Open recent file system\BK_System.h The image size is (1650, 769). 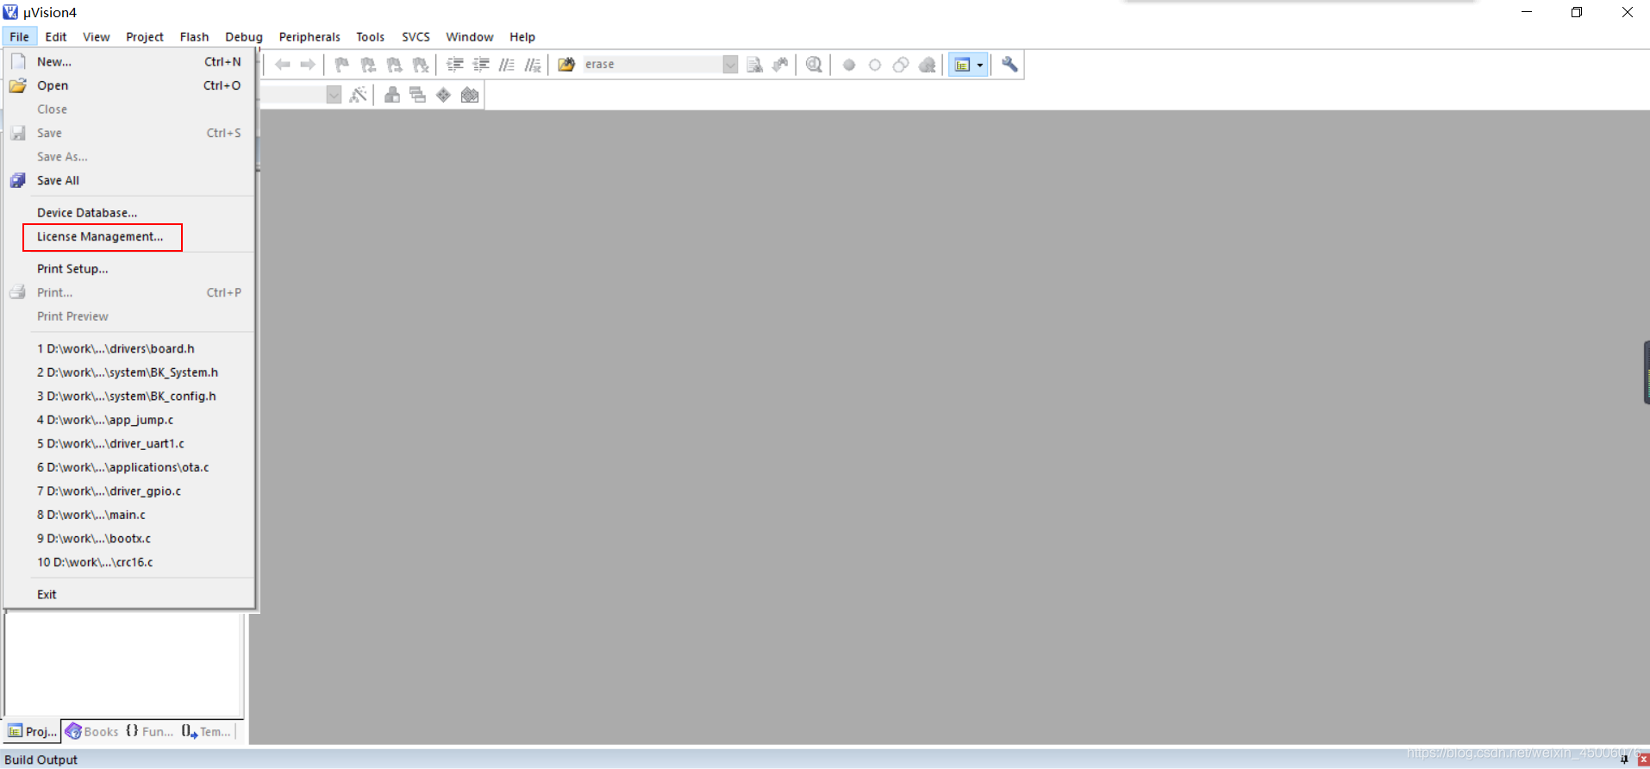[129, 372]
